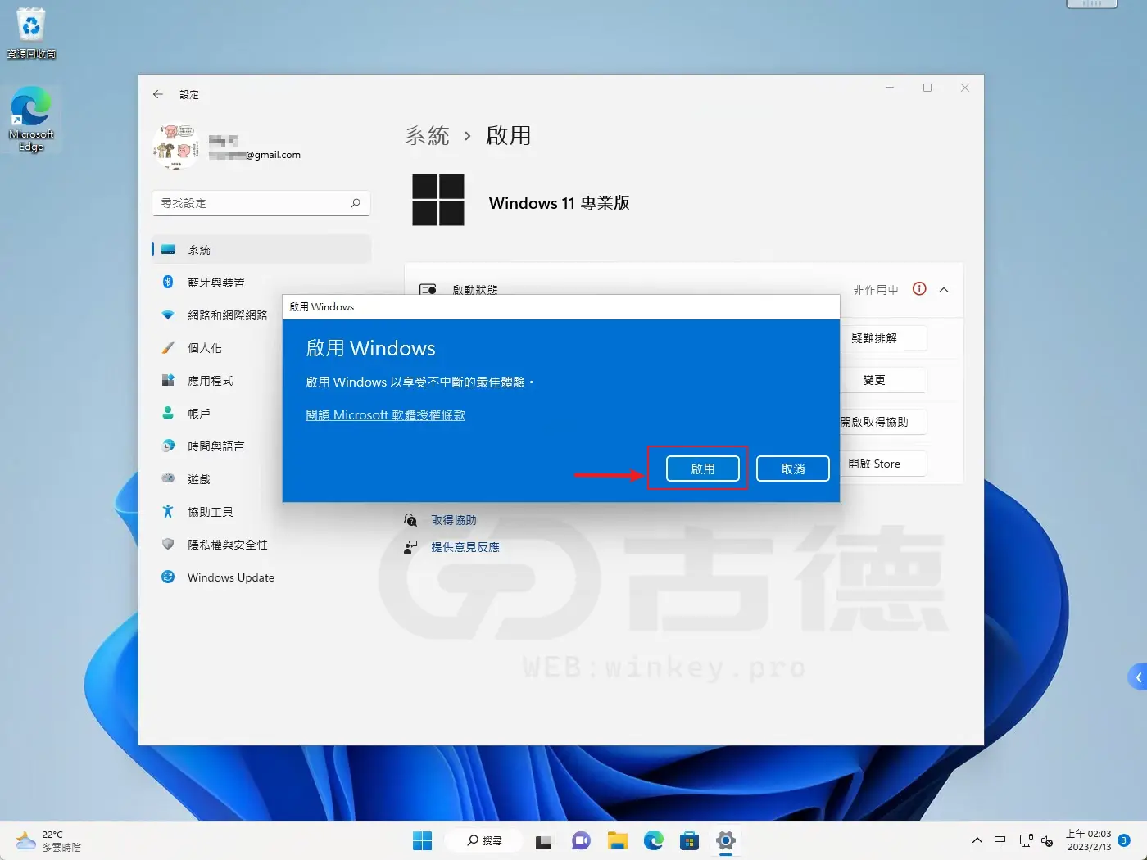
Task: Click the apps icon in the sidebar
Action: [168, 380]
